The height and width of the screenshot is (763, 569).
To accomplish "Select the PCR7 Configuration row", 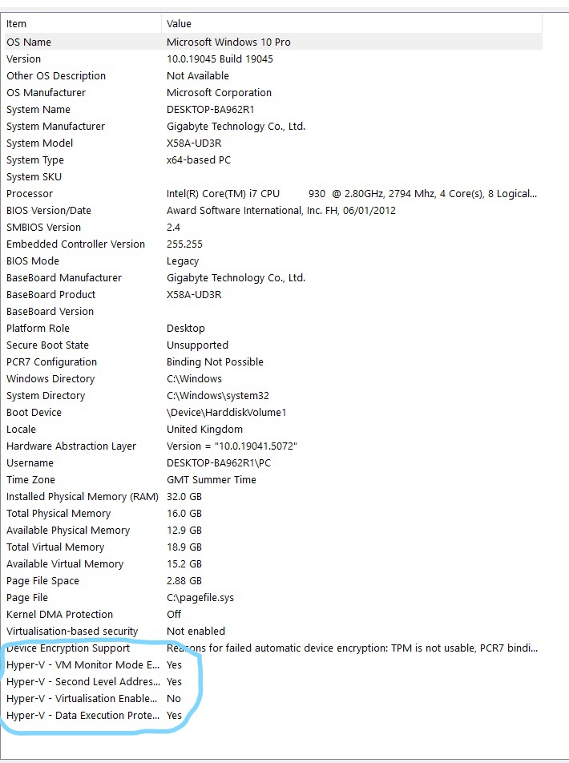I will (x=273, y=362).
